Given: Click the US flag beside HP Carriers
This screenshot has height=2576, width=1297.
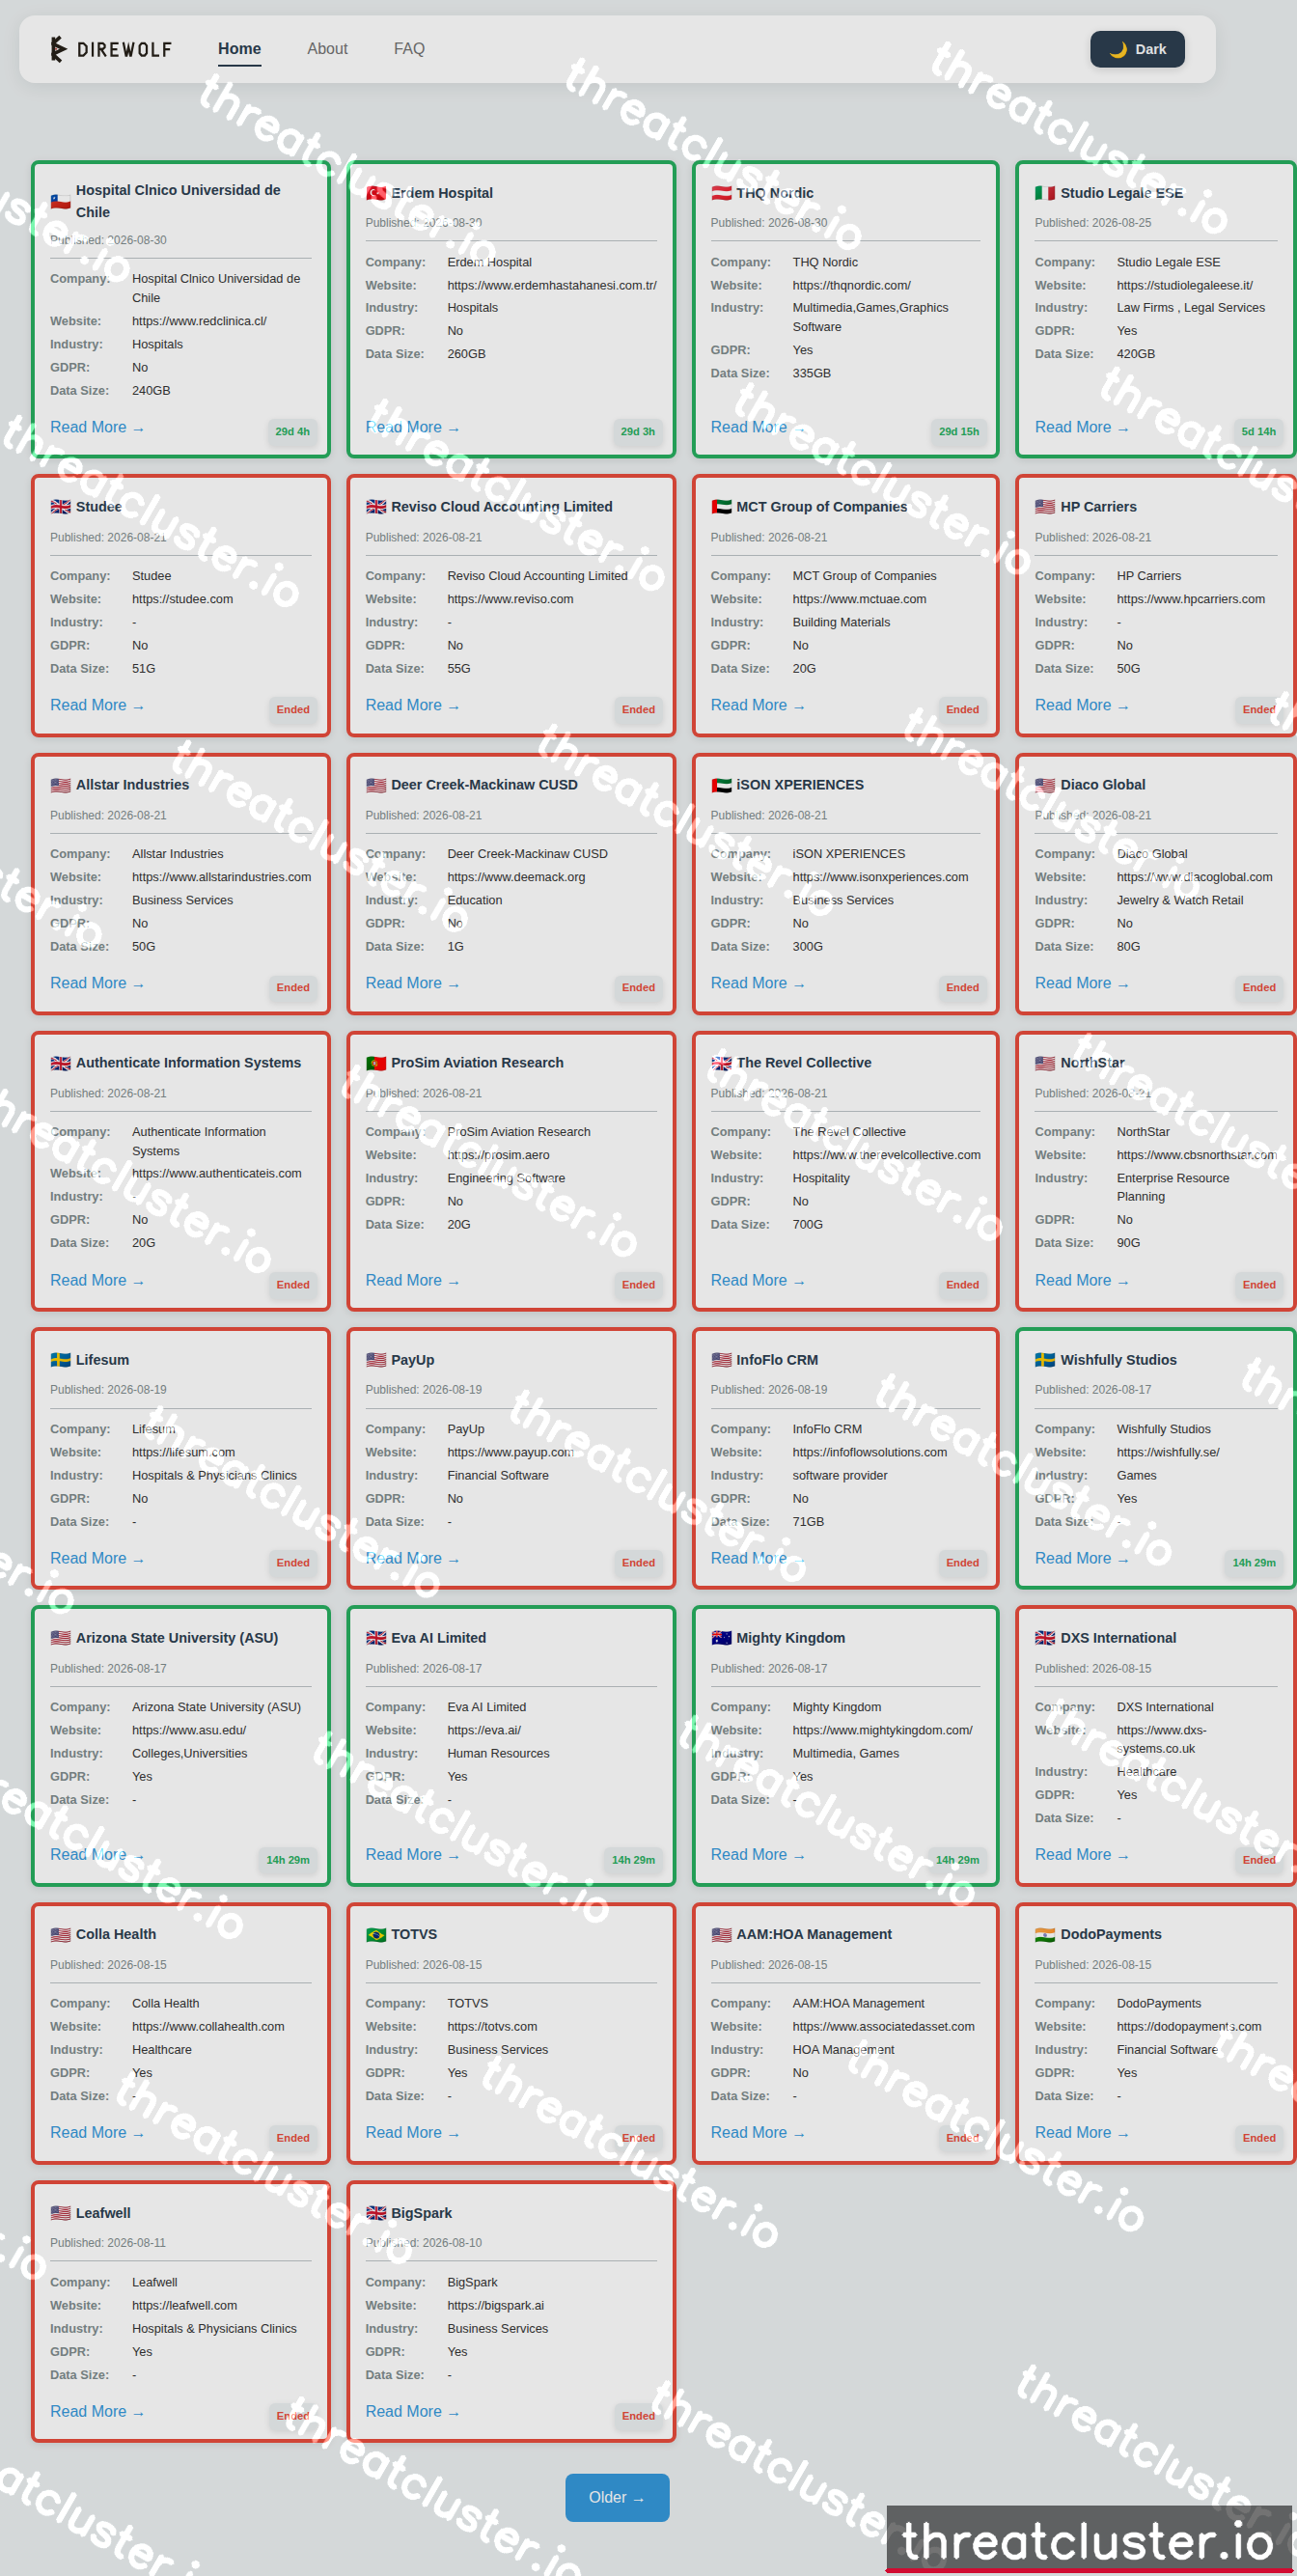Looking at the screenshot, I should (1045, 507).
